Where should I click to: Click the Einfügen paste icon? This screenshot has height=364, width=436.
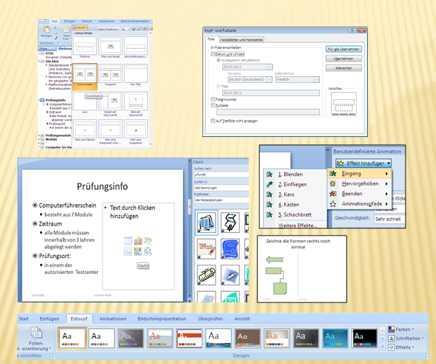click(x=46, y=30)
